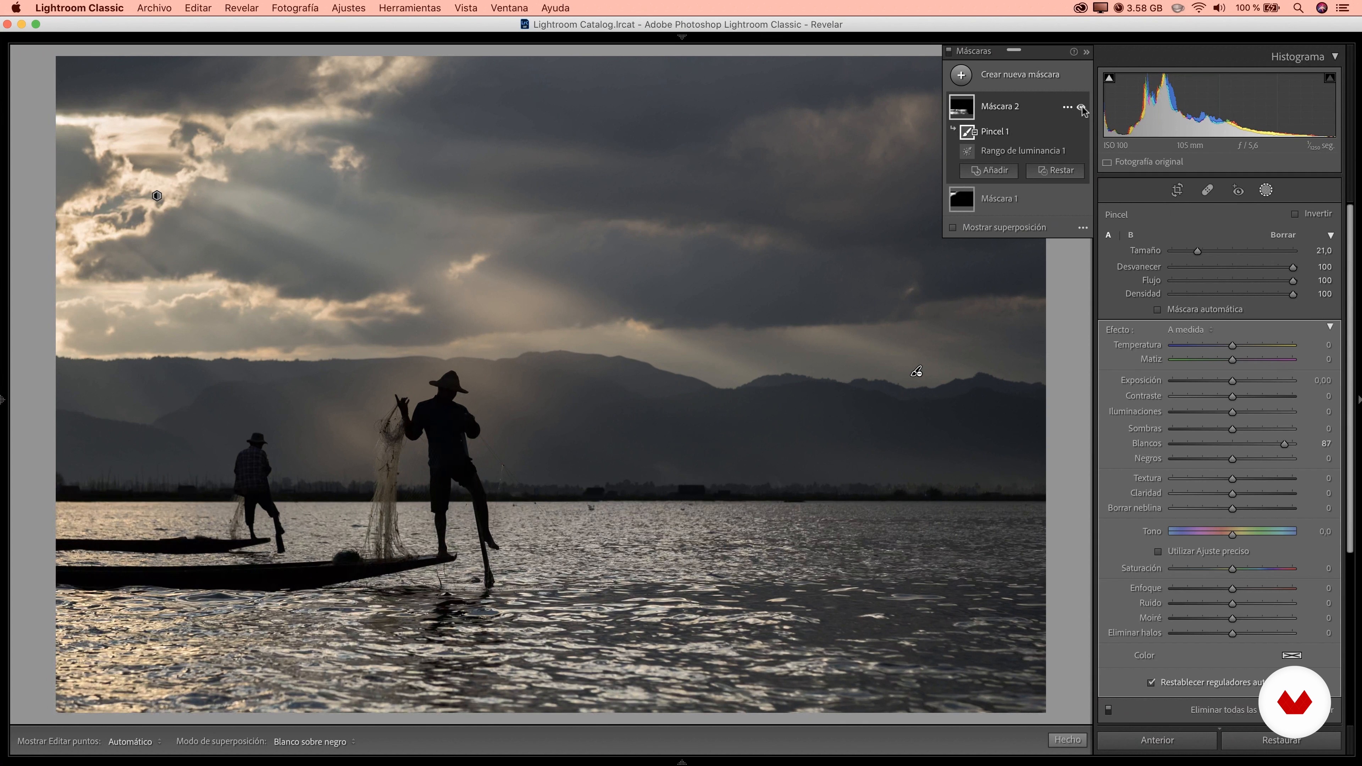Expand the left panel with the edge handle
Screen dimensions: 1362x766
coord(2,400)
